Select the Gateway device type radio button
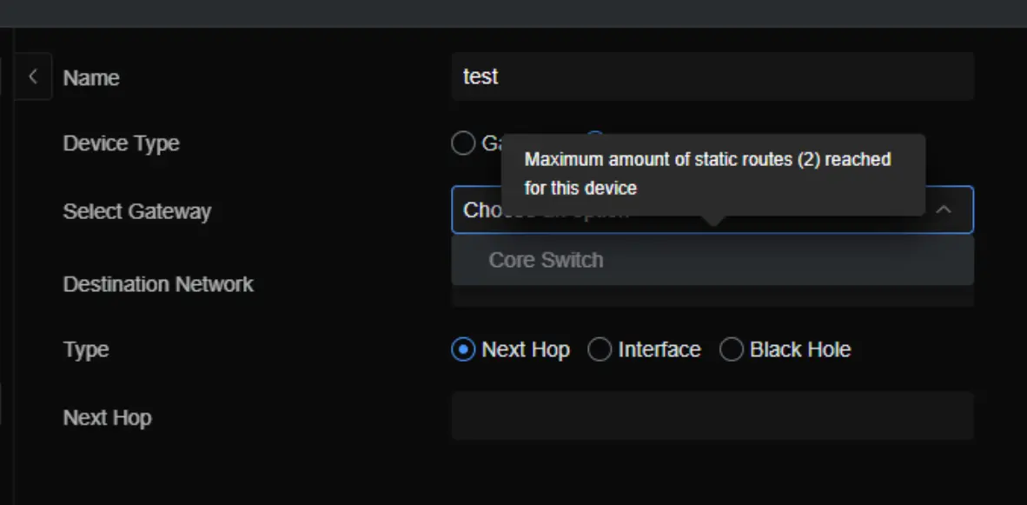Screen dimensions: 1027x505 point(464,143)
